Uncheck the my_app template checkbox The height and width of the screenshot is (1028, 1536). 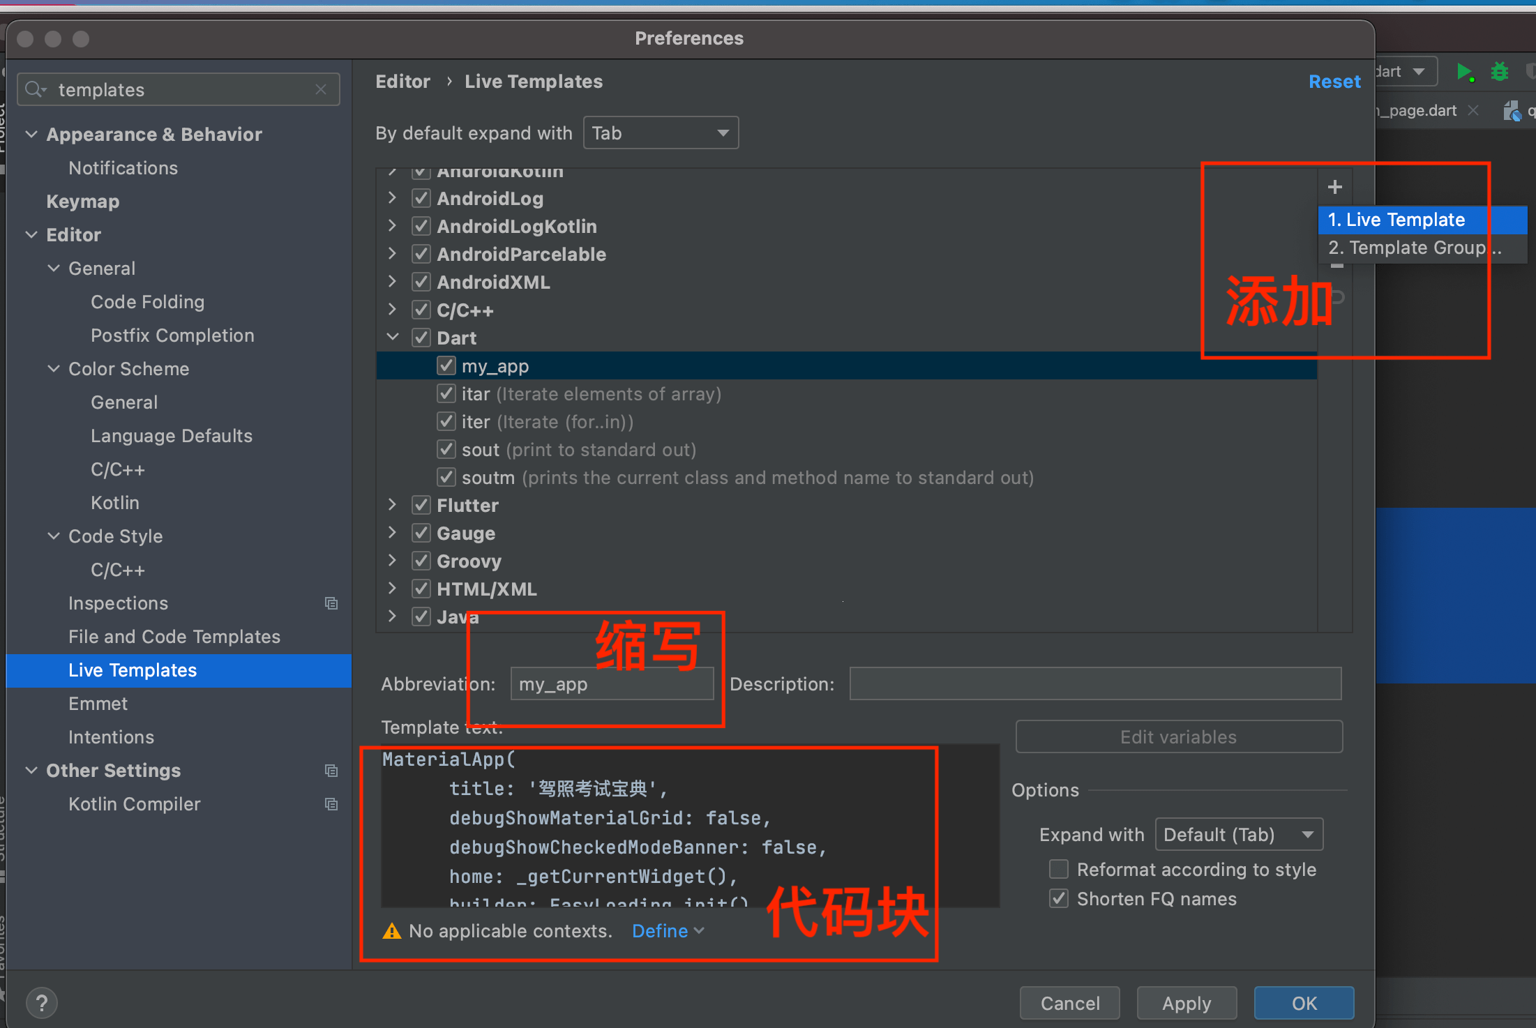[x=446, y=366]
